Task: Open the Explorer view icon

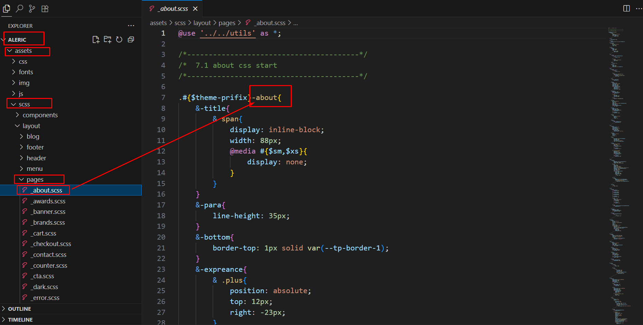Action: (x=6, y=8)
